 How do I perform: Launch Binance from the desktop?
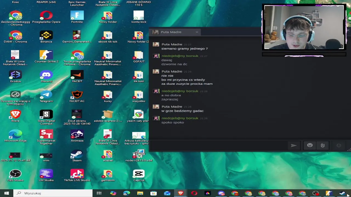tap(46, 37)
